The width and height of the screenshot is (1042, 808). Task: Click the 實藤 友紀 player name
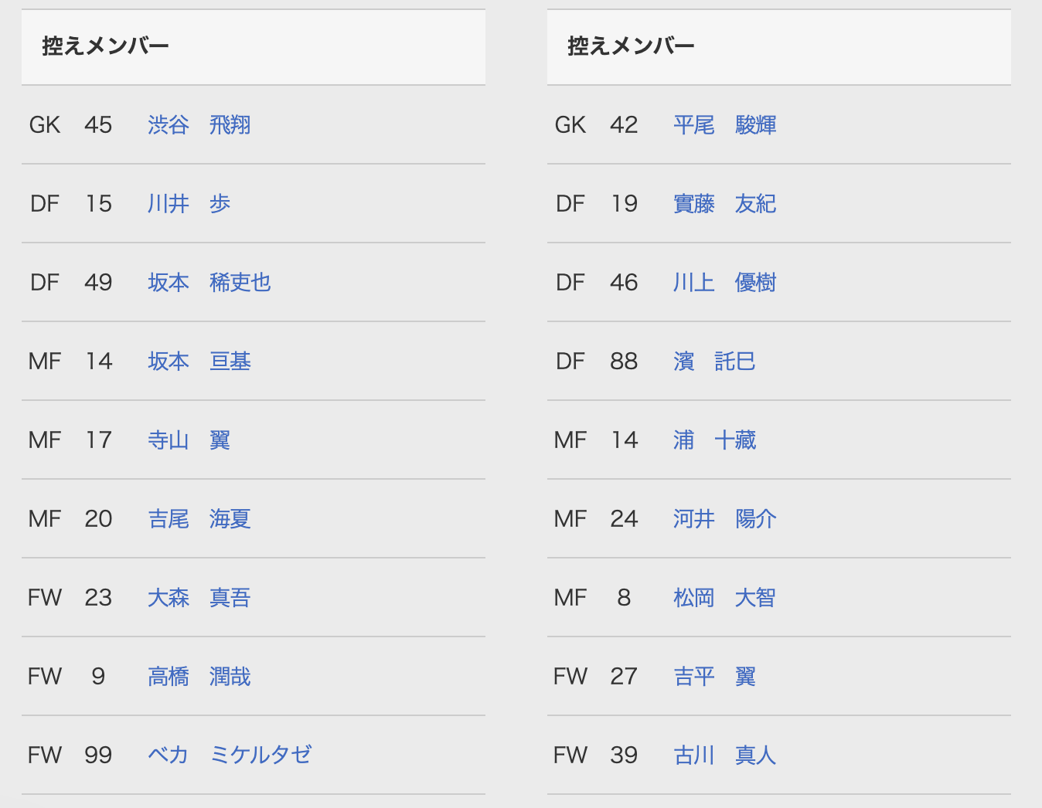click(x=725, y=203)
